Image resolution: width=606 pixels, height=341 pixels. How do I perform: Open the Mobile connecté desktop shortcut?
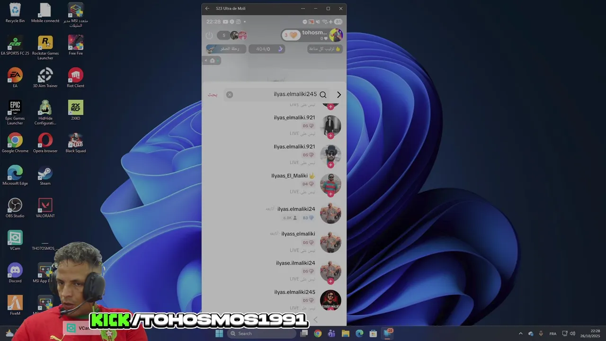(x=45, y=13)
